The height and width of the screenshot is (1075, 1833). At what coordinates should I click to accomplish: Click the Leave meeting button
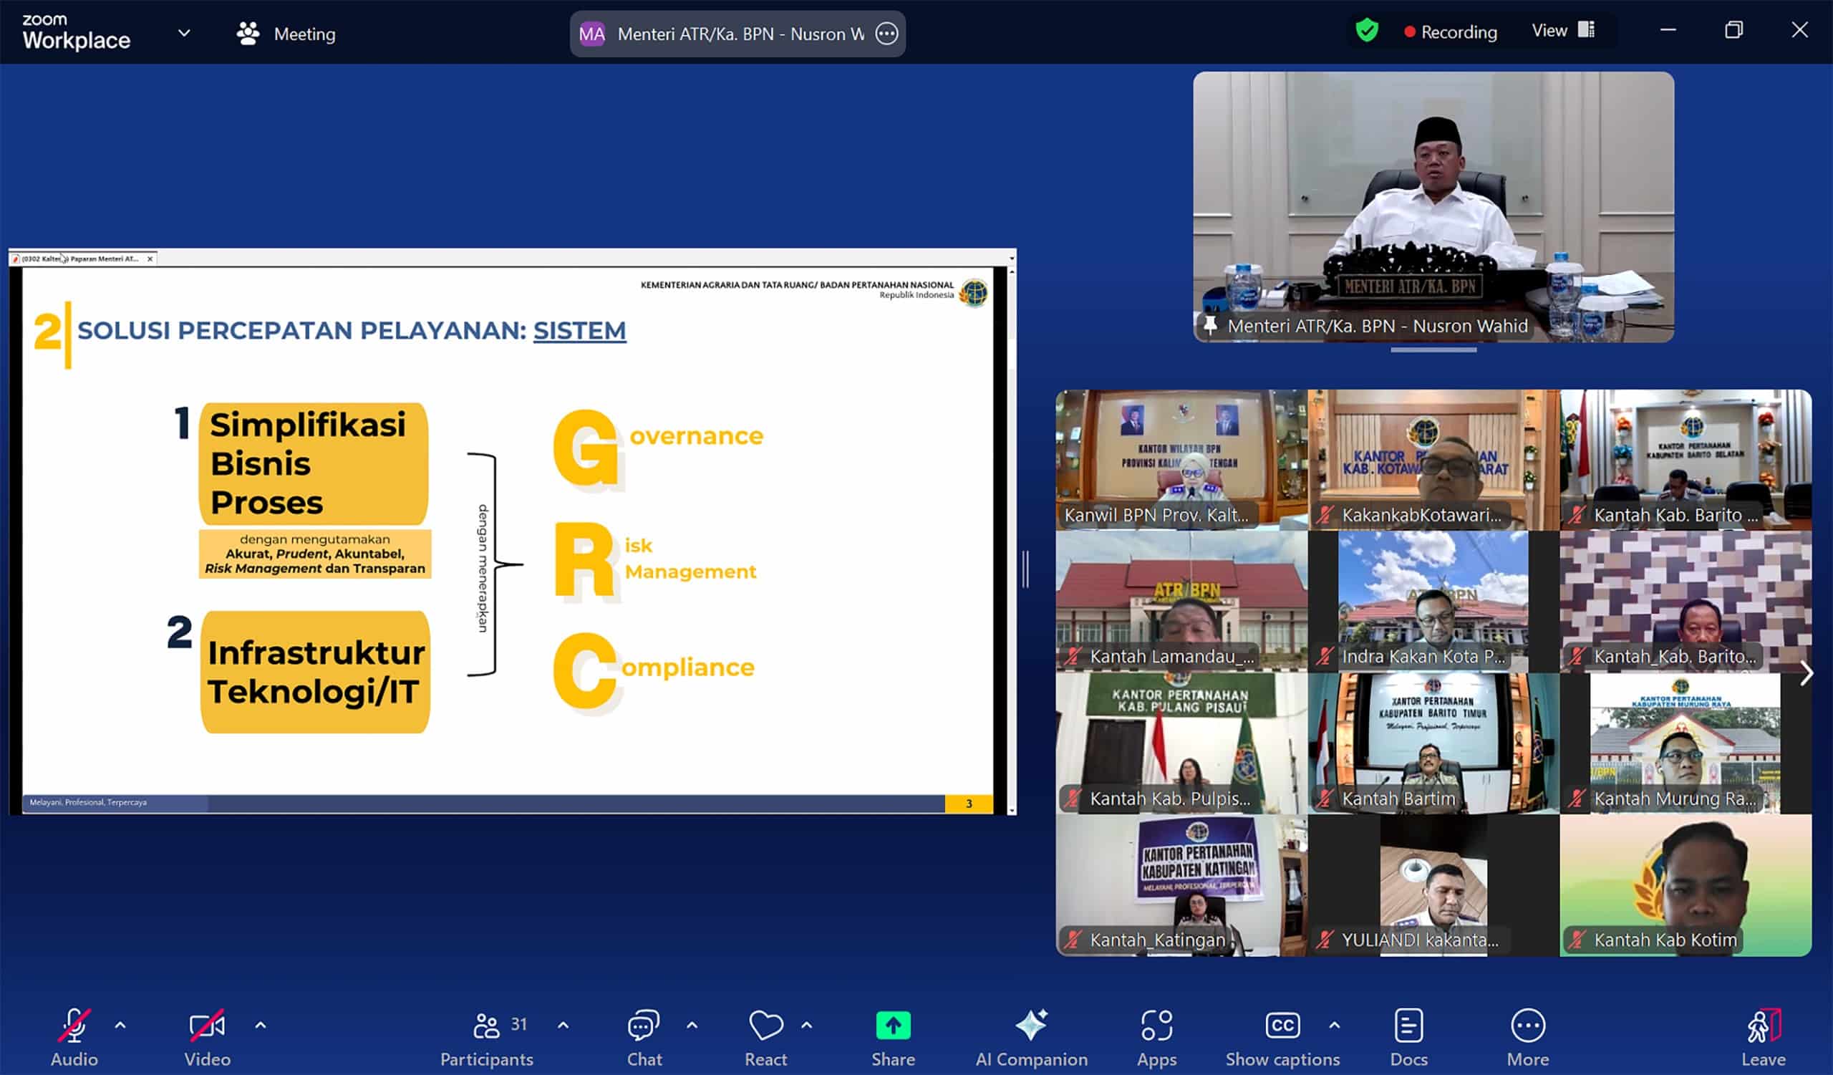[x=1762, y=1036]
